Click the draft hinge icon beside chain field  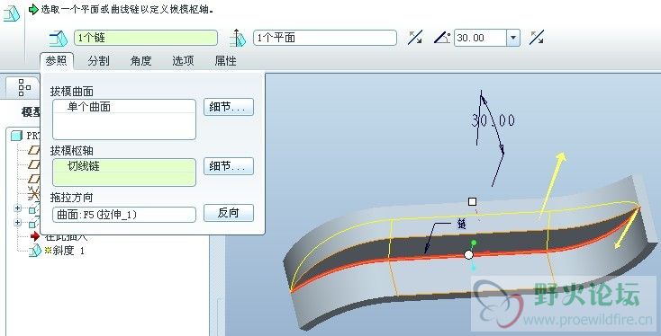pyautogui.click(x=59, y=39)
